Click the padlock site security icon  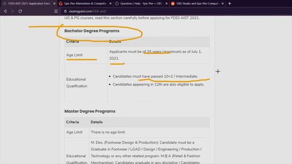point(65,11)
